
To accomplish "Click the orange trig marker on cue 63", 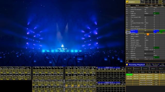I will 148,34.
